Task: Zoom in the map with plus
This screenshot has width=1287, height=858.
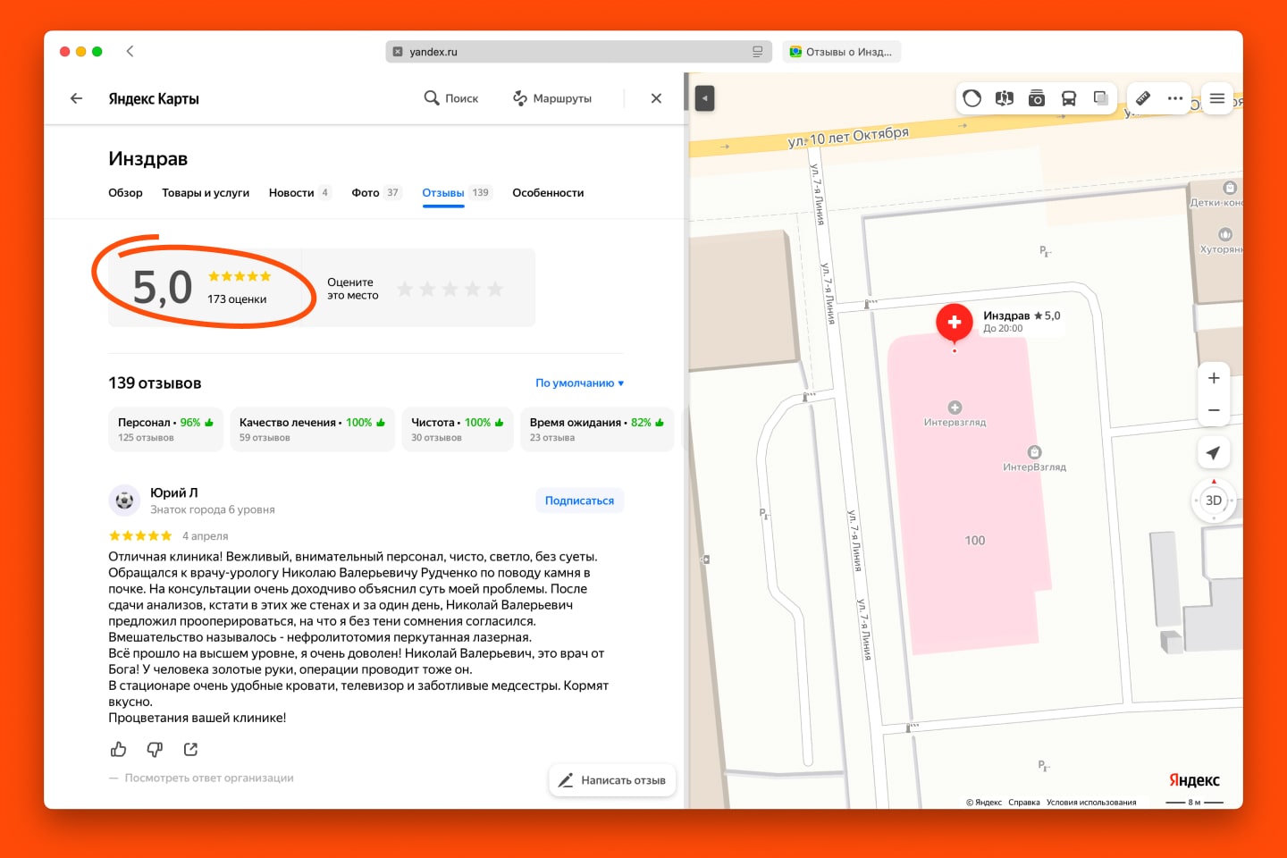Action: [1214, 378]
